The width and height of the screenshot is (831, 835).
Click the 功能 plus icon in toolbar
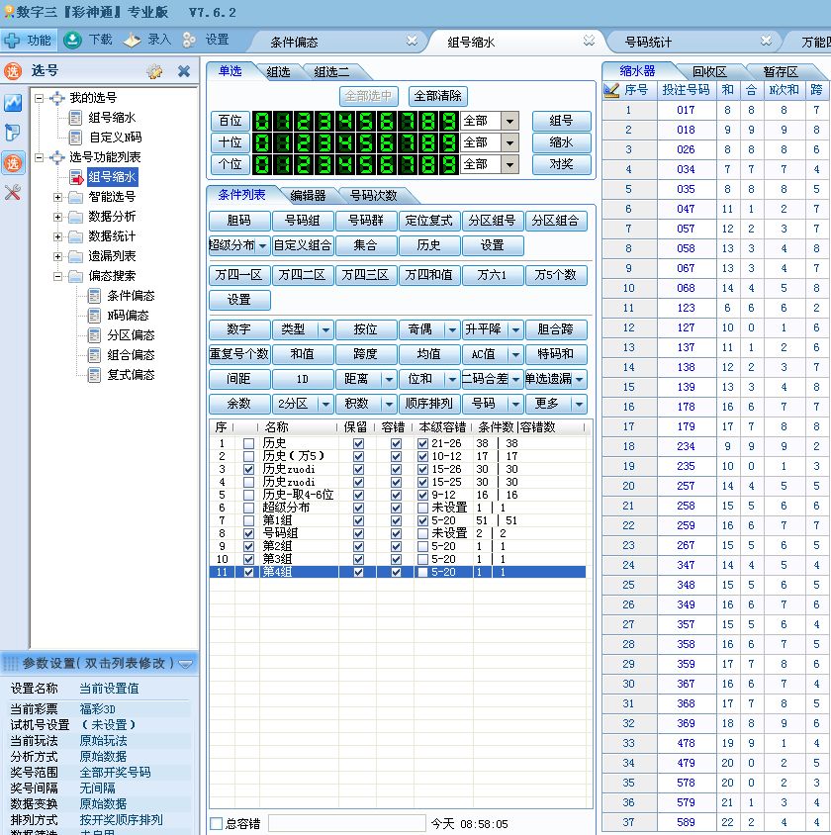coord(12,41)
